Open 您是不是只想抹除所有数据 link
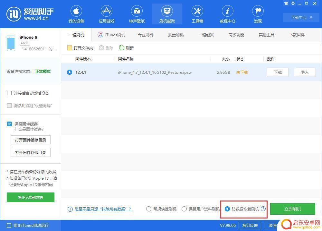 click(x=103, y=209)
